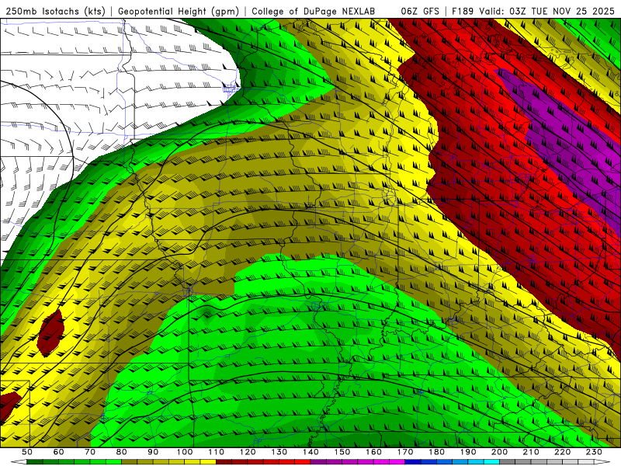Select the 140 knots legend label
Viewport: 621px width, 466px height.
(310, 452)
